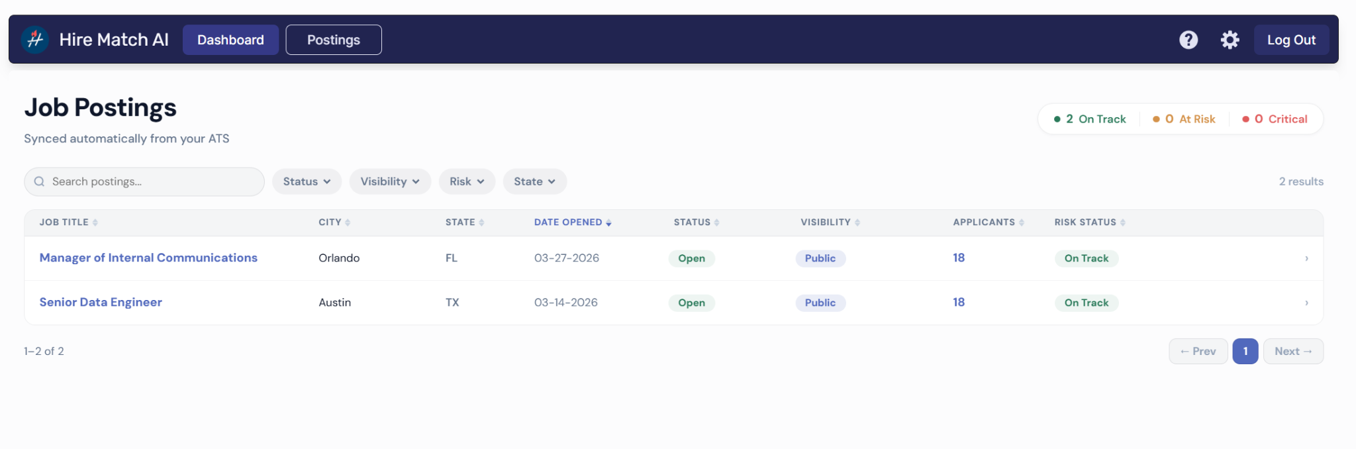Expand the State filter dropdown
1356x449 pixels.
click(x=534, y=181)
